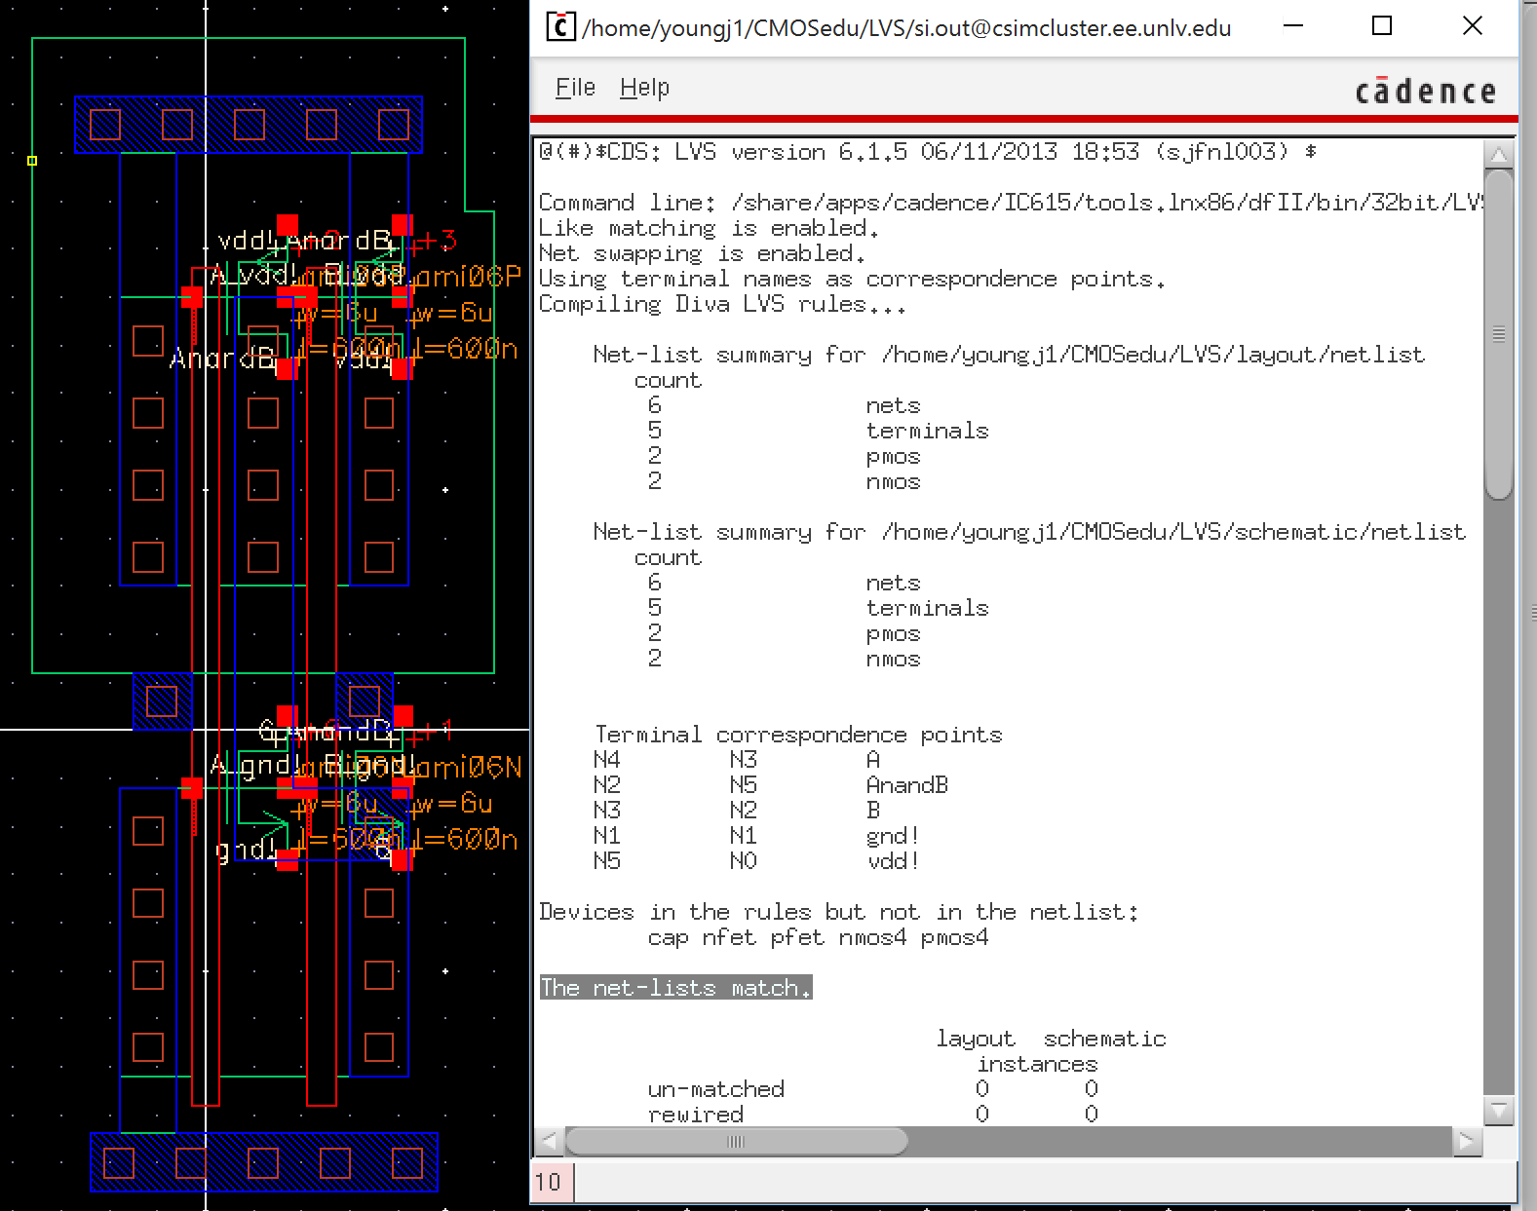Click the window icon in the title bar
The height and width of the screenshot is (1211, 1537).
pos(559,26)
